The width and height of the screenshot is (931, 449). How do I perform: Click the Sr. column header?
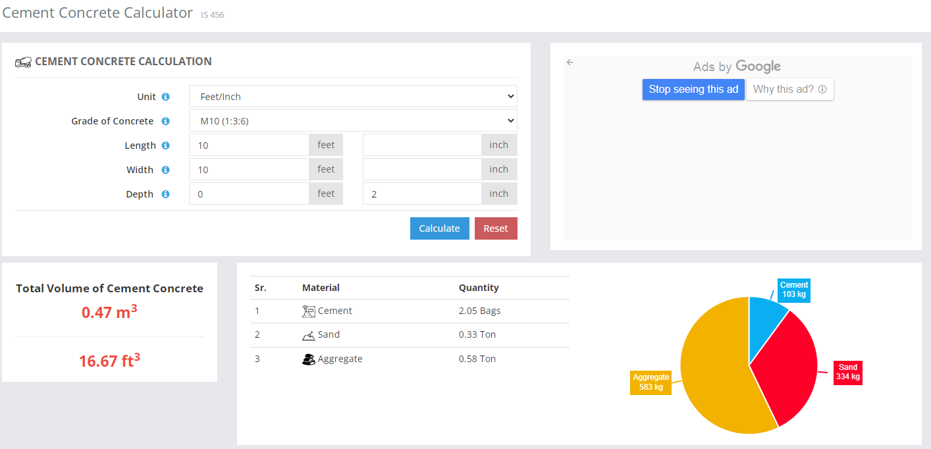260,288
